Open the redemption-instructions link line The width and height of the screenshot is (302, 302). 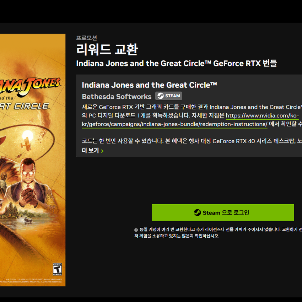(x=174, y=124)
